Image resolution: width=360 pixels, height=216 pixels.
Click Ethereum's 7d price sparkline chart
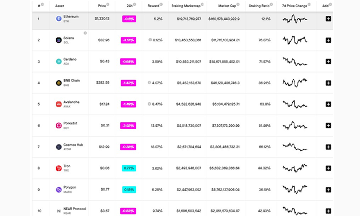coord(295,19)
